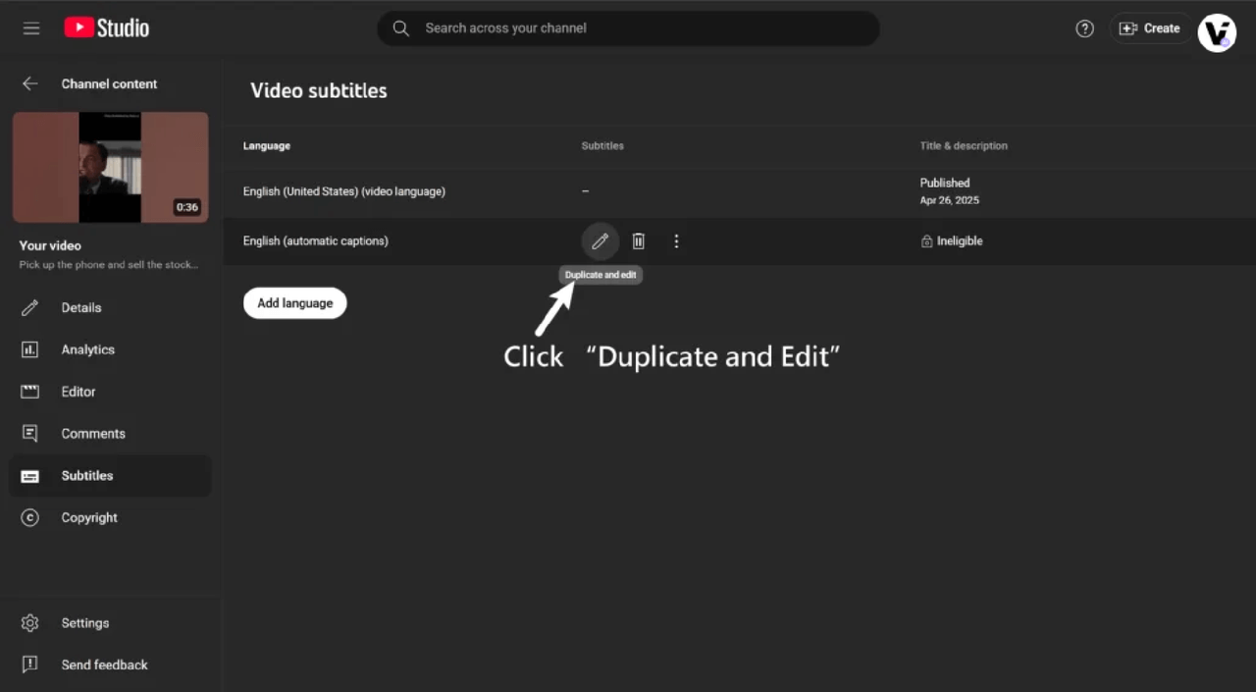1256x692 pixels.
Task: Open Copyright in the sidebar
Action: tap(89, 518)
